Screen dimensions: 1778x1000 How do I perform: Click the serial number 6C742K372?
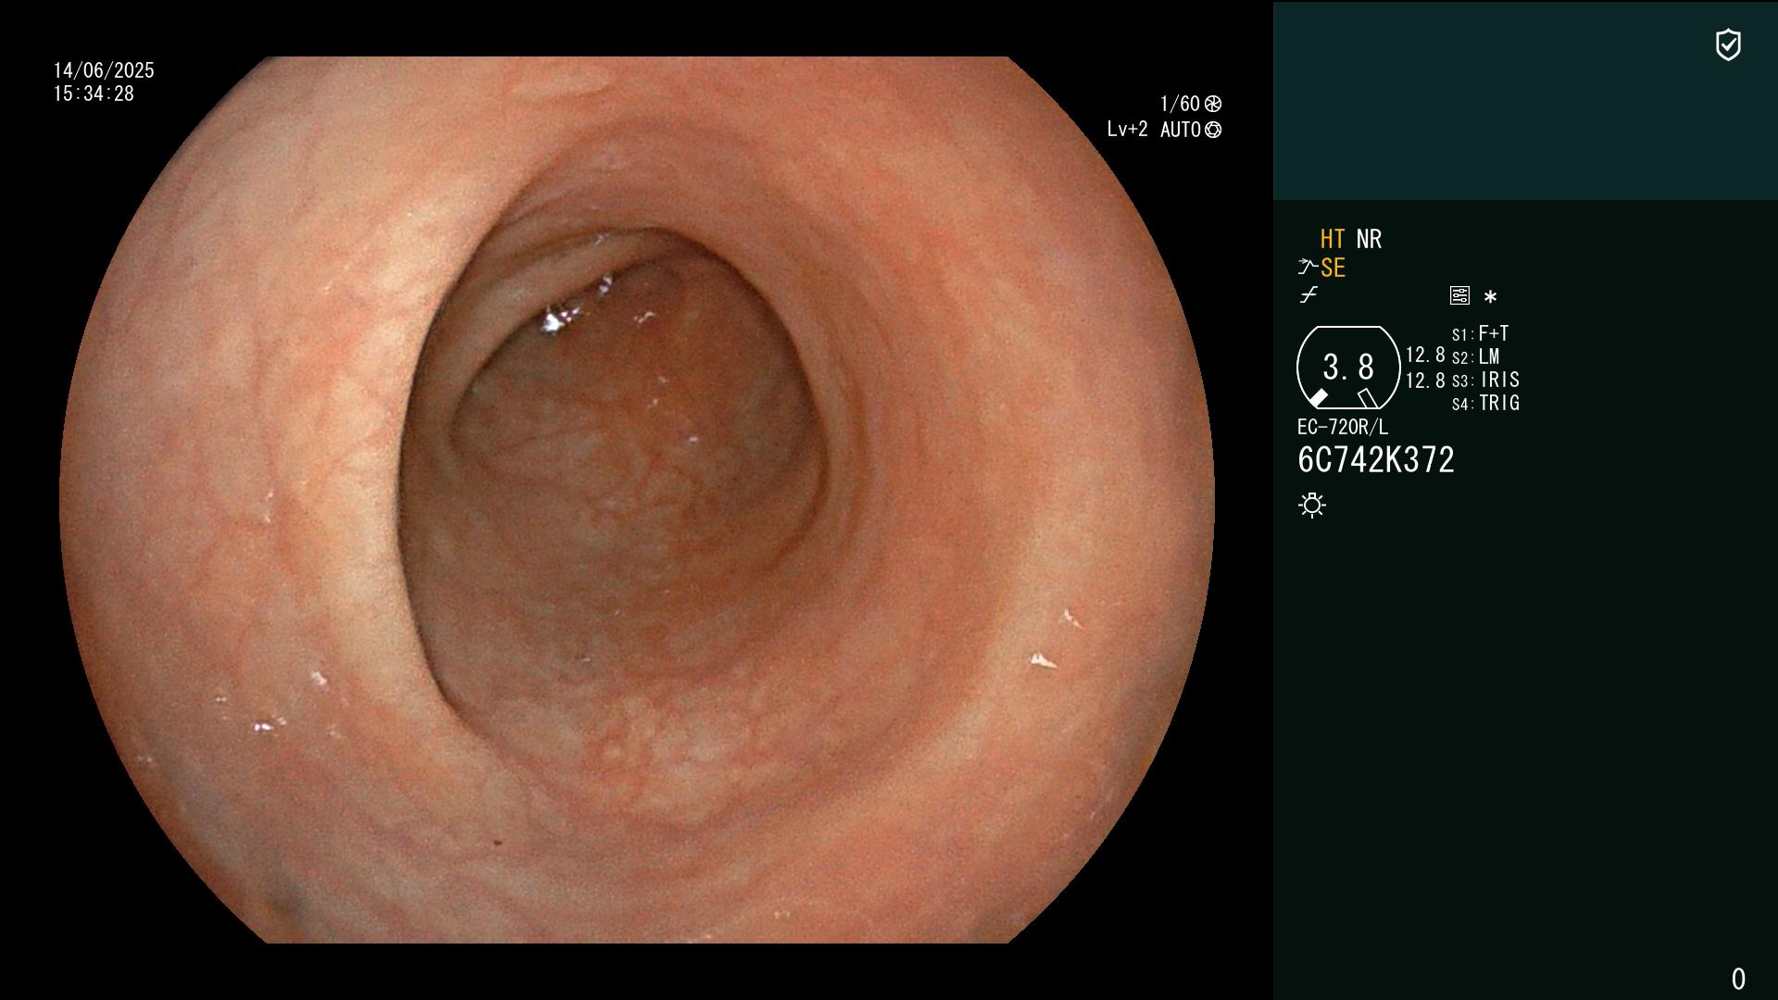1376,460
